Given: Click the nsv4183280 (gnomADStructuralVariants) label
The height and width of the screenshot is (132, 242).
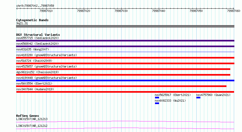Looking at the screenshot, I should pyautogui.click(x=46, y=55).
